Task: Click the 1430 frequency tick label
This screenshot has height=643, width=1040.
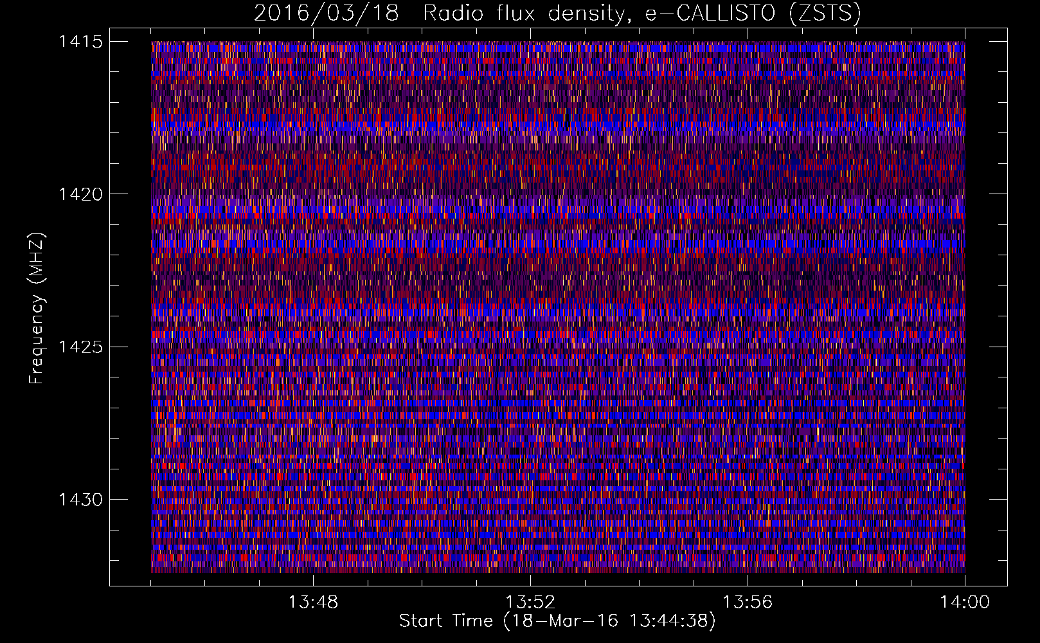Action: 80,500
